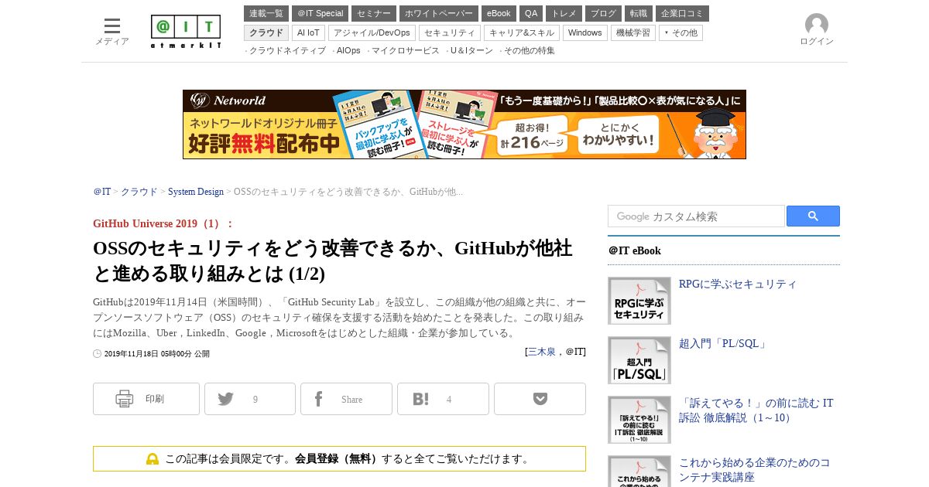Select the アジャイル/DevOps category tab
This screenshot has width=929, height=487.
(x=372, y=32)
